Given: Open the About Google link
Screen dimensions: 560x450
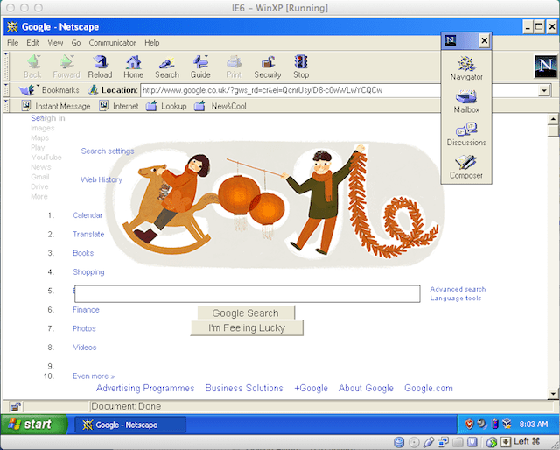Looking at the screenshot, I should coord(366,388).
